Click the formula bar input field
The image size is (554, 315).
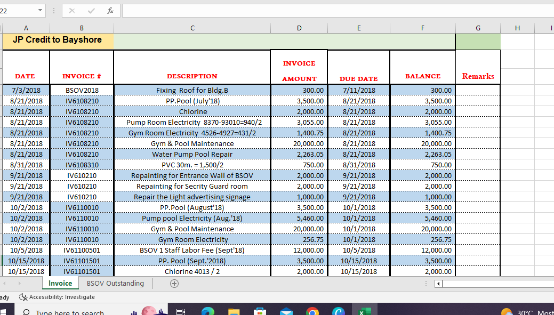pos(338,11)
